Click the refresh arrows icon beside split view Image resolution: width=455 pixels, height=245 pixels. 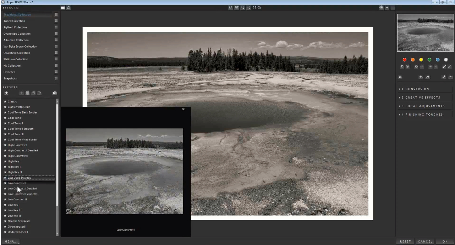click(68, 7)
